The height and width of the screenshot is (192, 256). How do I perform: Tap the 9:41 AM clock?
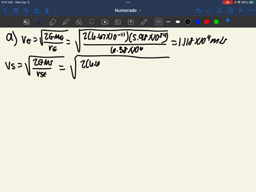pos(7,2)
